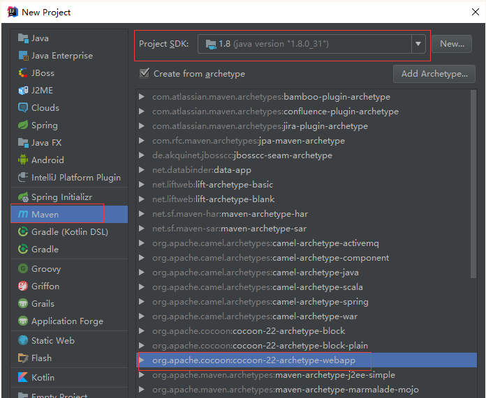Click the Application Forge icon

pyautogui.click(x=23, y=321)
